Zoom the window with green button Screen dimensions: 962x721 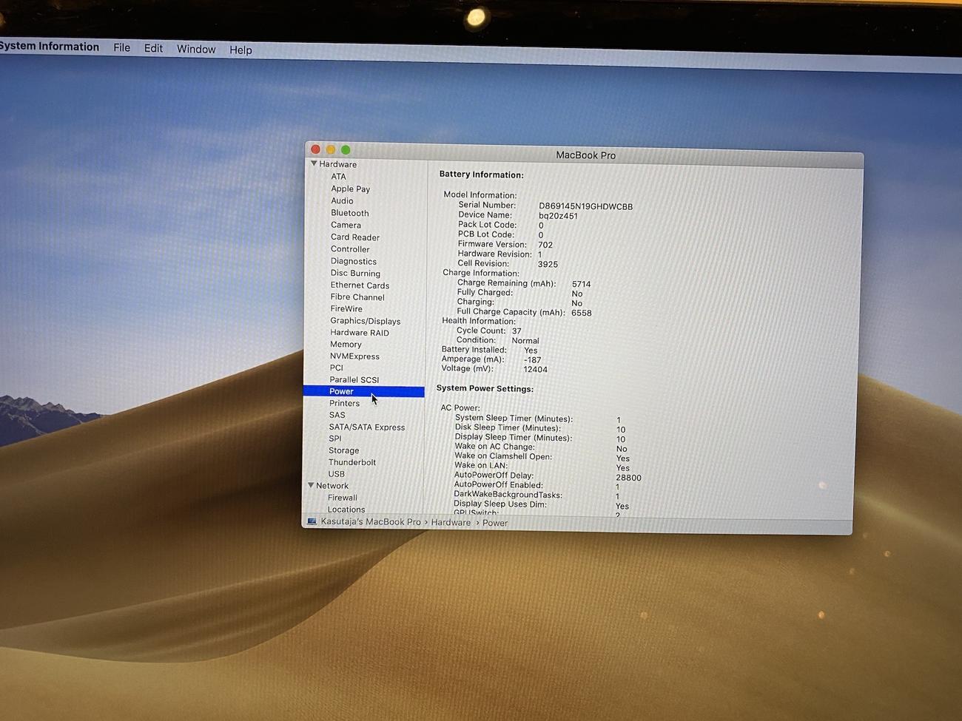tap(346, 150)
